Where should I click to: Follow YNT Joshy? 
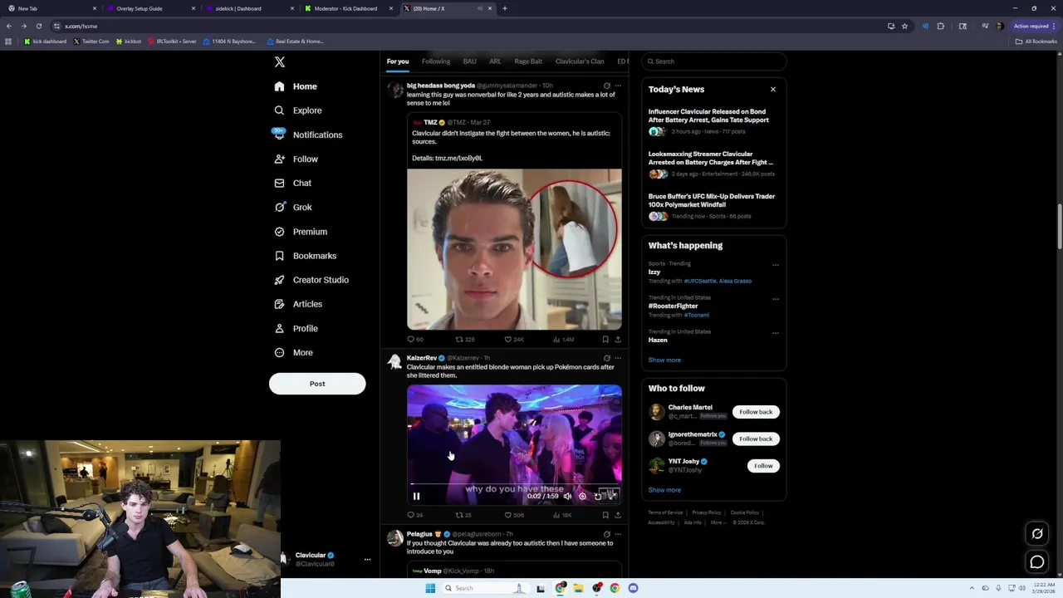[x=763, y=466]
